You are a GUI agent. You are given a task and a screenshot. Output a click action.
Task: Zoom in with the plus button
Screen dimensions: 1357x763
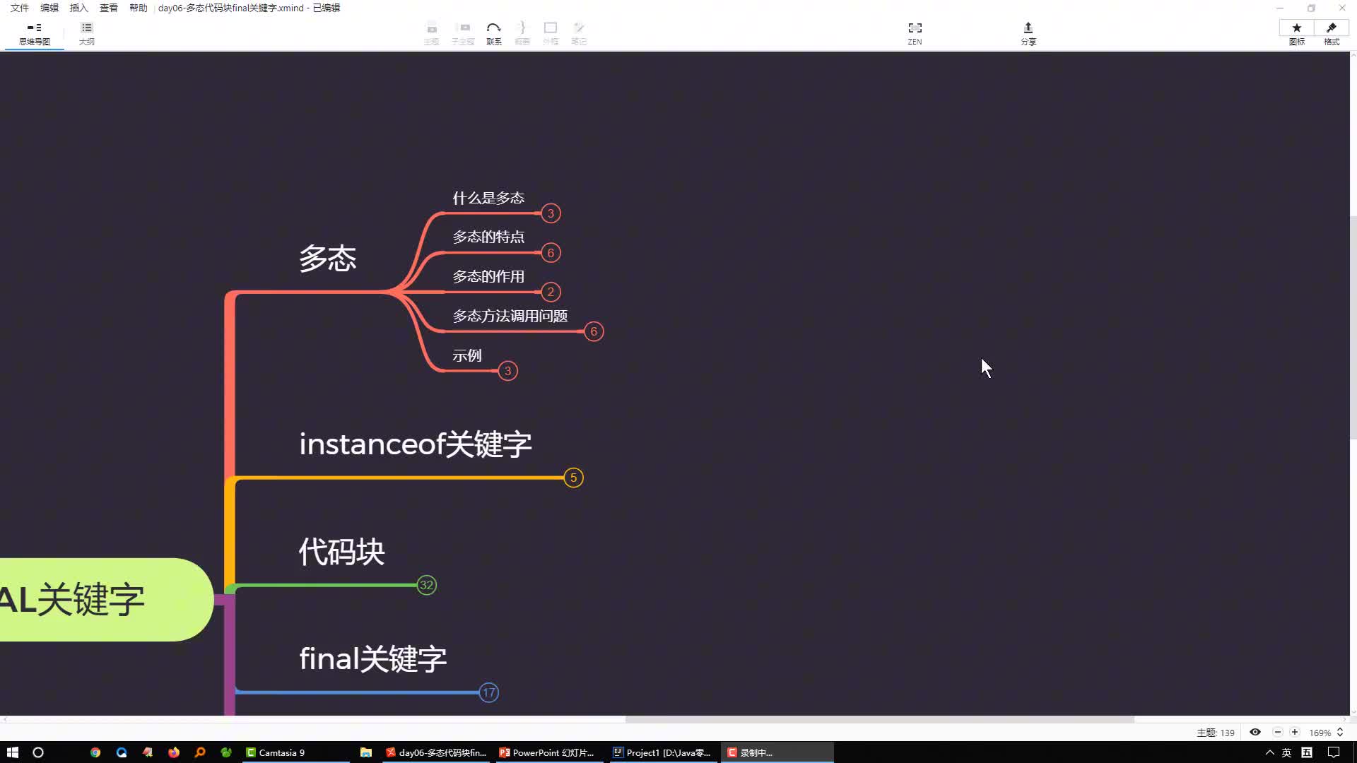[x=1295, y=732]
